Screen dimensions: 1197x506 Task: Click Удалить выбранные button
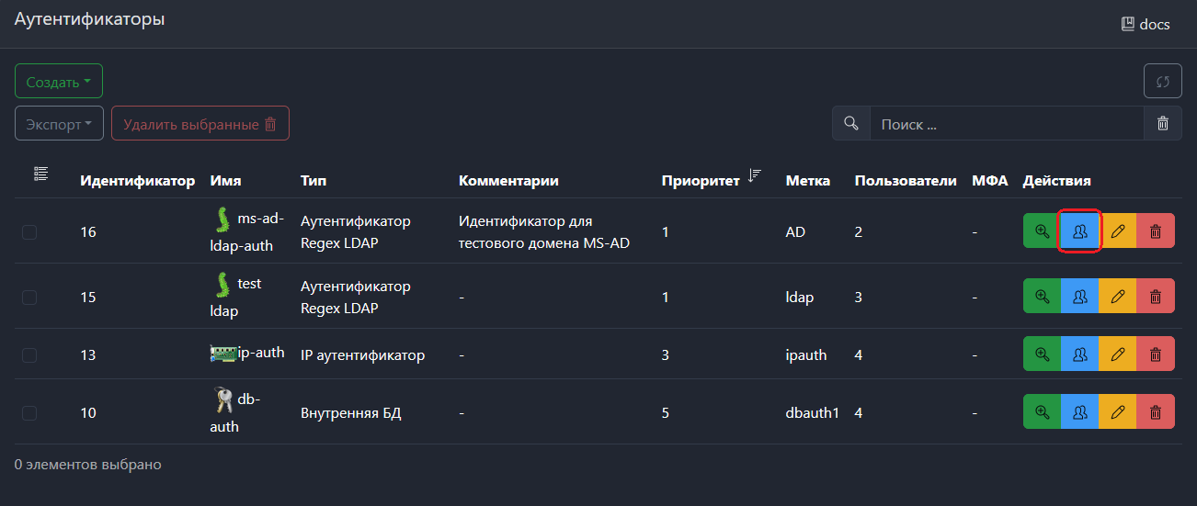point(199,123)
